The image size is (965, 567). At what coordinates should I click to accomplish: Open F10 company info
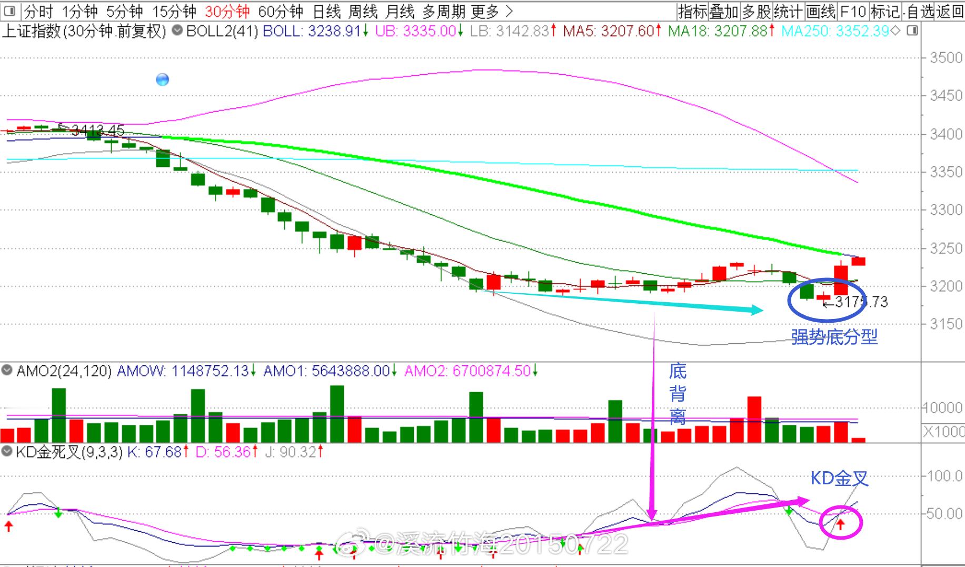853,11
